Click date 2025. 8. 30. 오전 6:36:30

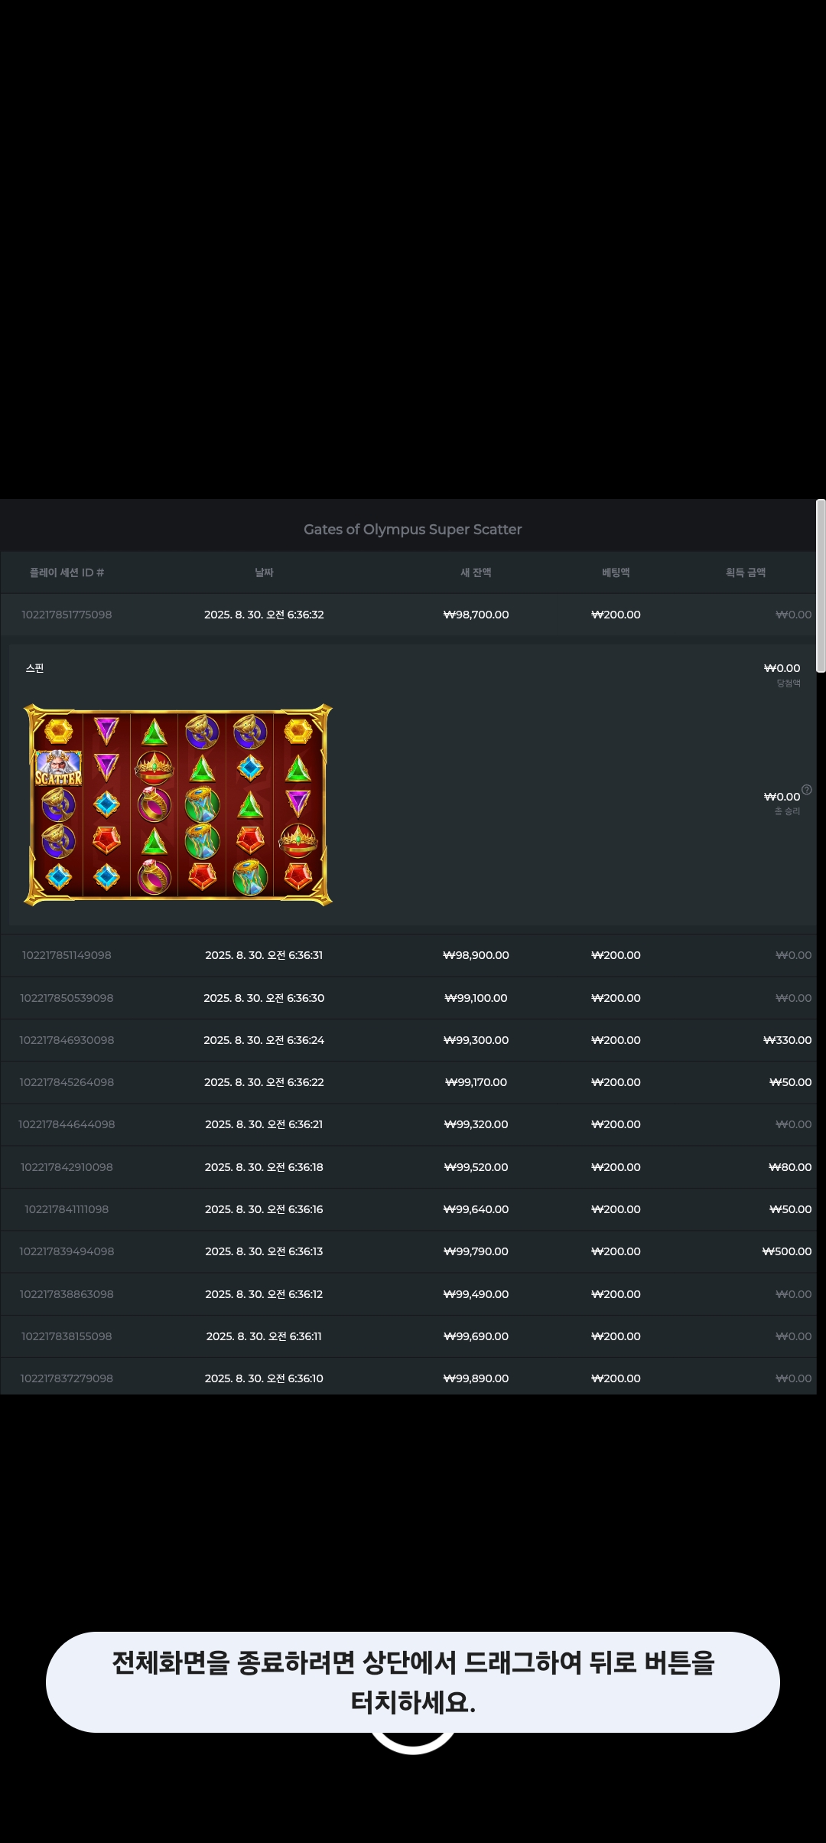(264, 998)
